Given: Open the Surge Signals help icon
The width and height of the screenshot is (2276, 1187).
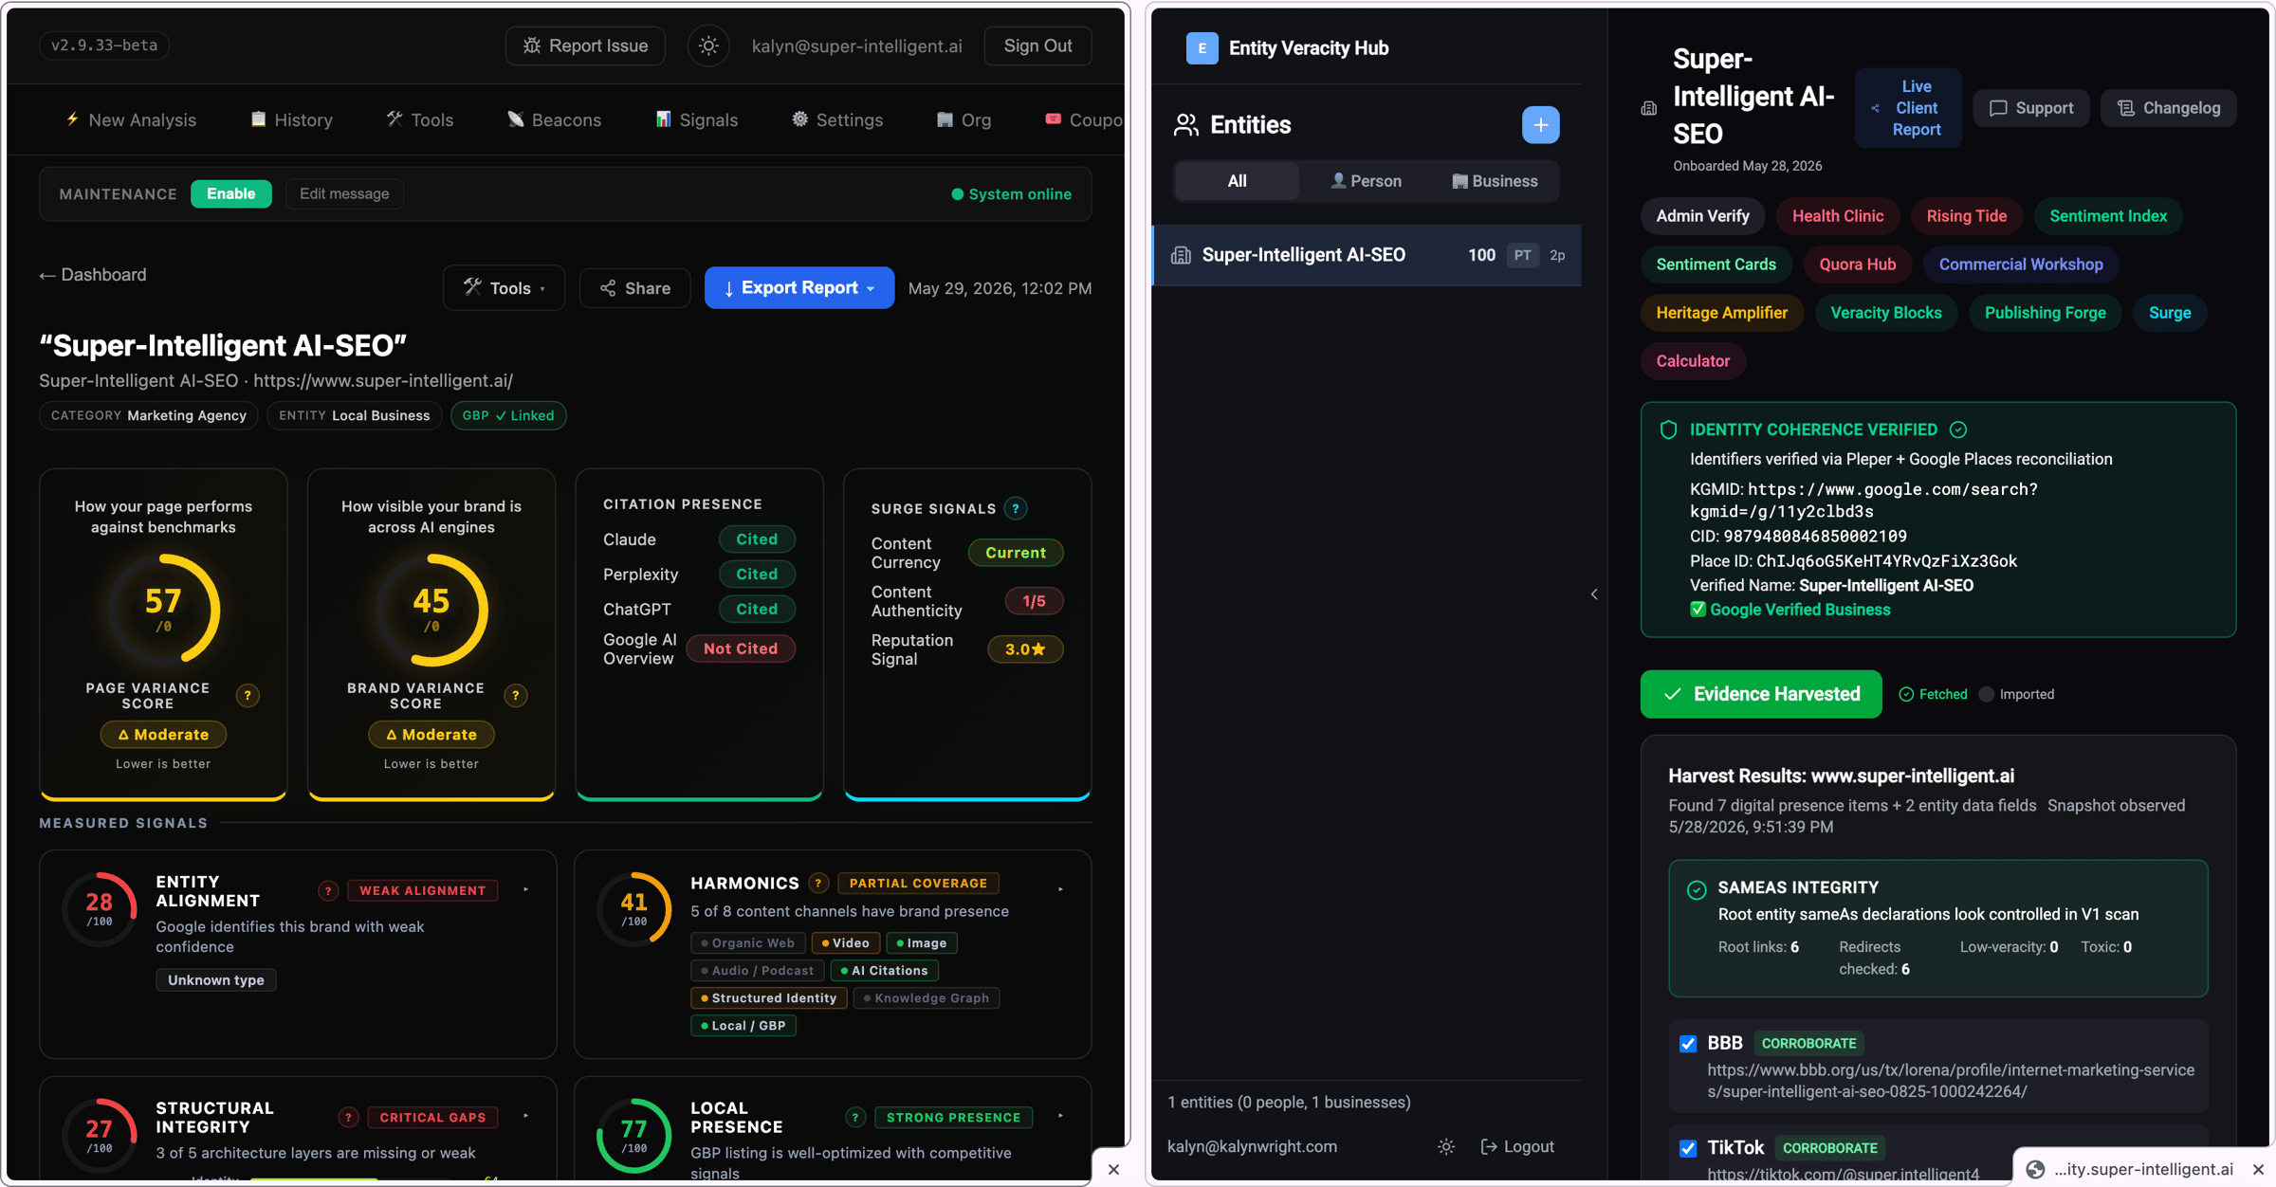Looking at the screenshot, I should [x=1016, y=508].
